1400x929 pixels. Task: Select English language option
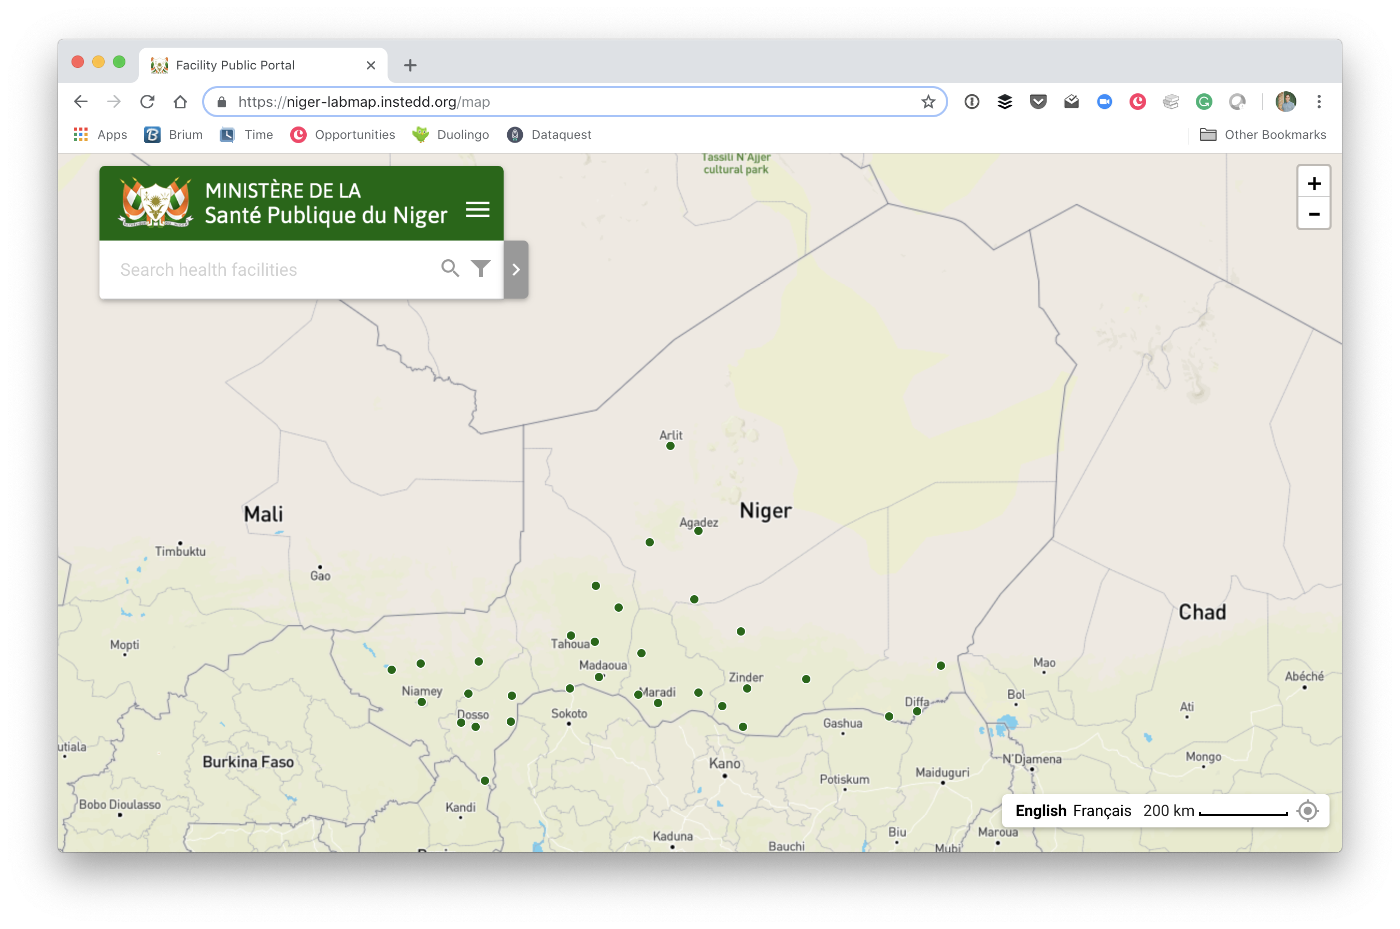point(1041,810)
